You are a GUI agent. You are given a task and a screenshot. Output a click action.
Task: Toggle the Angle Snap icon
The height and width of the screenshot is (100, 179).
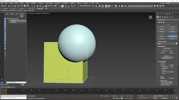[69, 6]
